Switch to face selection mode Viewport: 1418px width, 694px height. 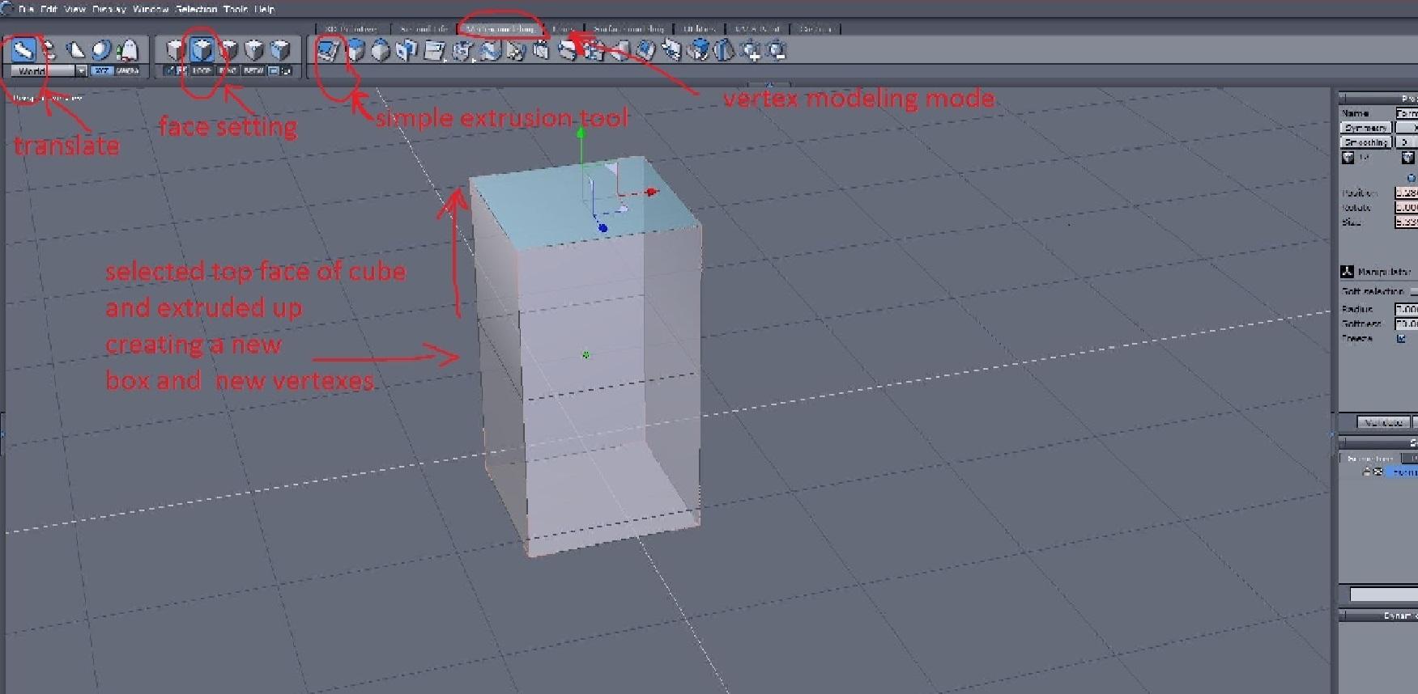pyautogui.click(x=202, y=50)
